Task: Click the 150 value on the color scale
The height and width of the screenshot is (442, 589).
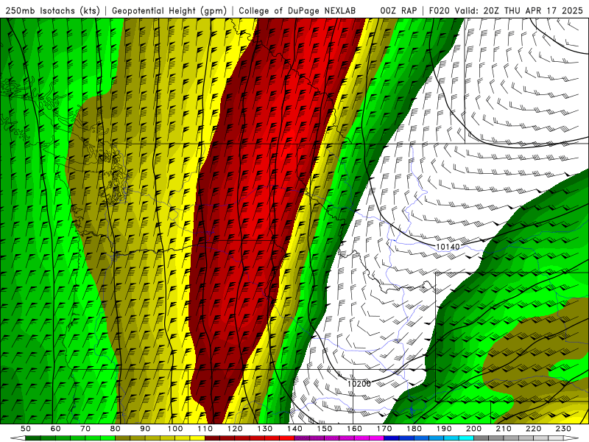Action: click(325, 429)
